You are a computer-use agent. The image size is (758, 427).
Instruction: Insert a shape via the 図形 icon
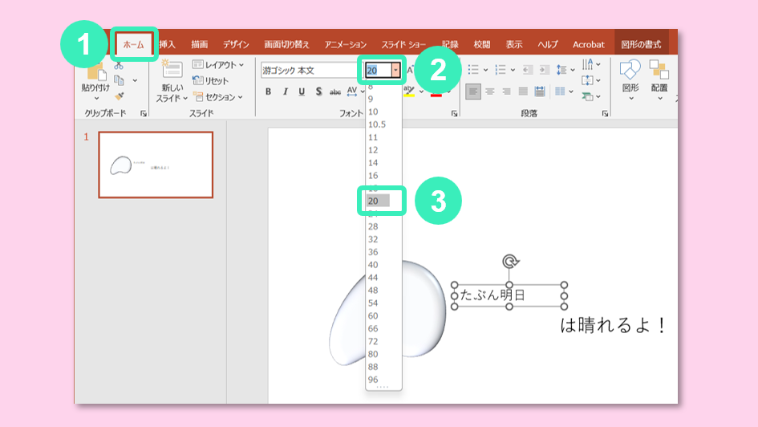pyautogui.click(x=630, y=72)
